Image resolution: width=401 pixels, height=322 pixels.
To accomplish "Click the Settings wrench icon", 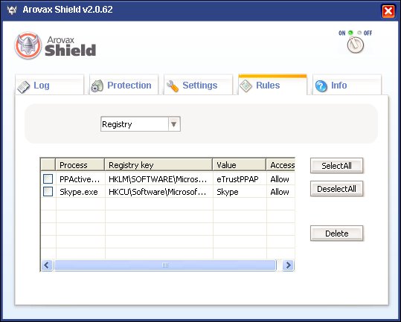I will (173, 86).
